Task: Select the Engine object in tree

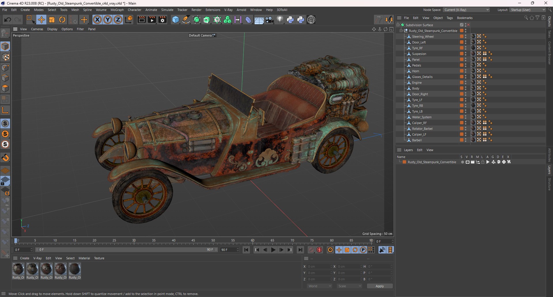Action: 416,83
